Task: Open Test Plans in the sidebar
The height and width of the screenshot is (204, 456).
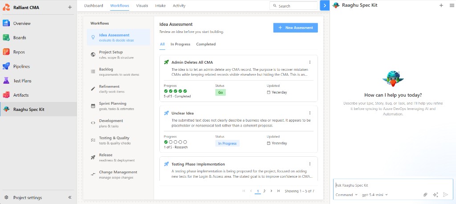Action: [38, 81]
